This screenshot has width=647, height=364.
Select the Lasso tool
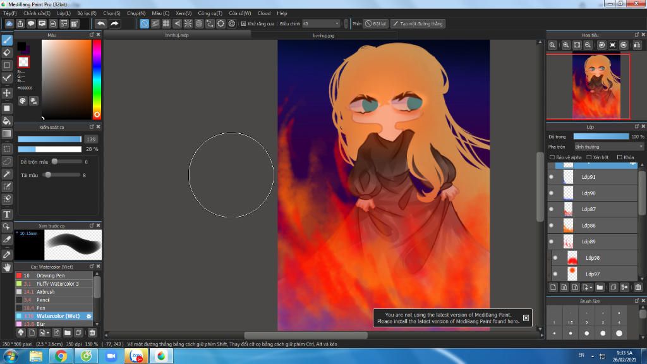click(x=7, y=161)
